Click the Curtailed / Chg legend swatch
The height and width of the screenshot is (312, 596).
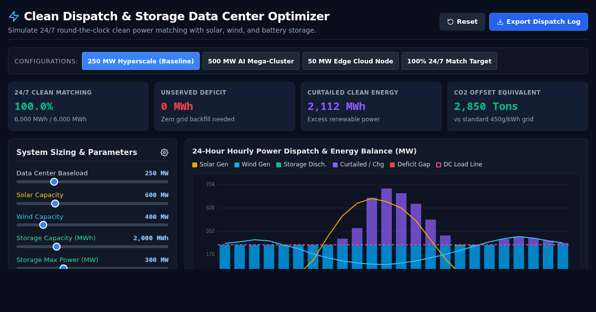point(335,165)
